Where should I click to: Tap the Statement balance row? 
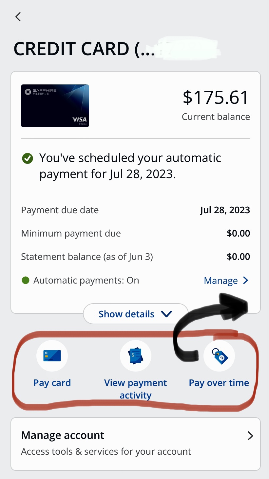[x=135, y=257]
